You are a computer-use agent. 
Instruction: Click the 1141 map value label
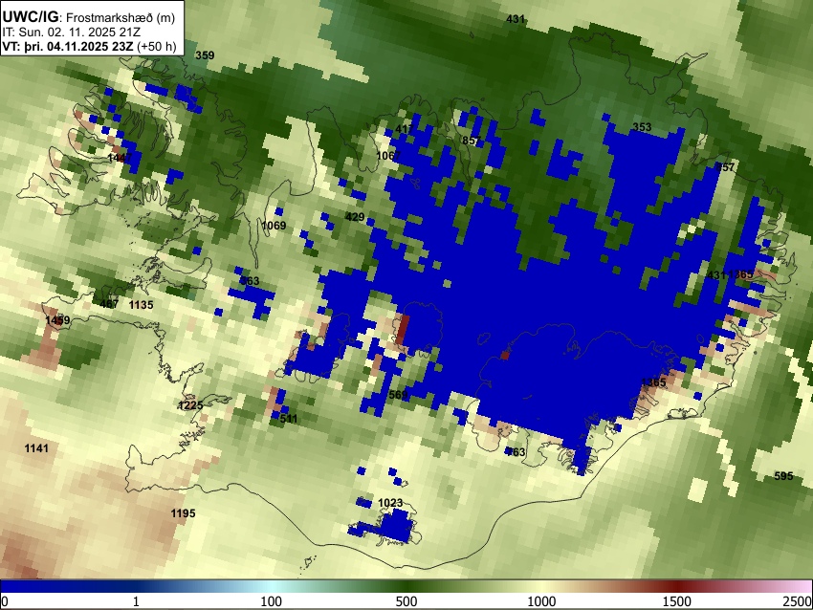(x=36, y=447)
